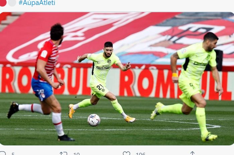Click the football on the pitch in photo
The image size is (234, 155).
tap(94, 120)
